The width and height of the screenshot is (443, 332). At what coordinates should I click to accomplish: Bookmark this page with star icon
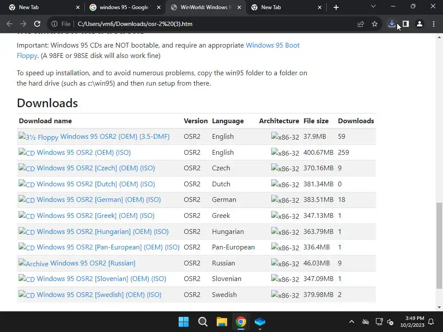[375, 24]
